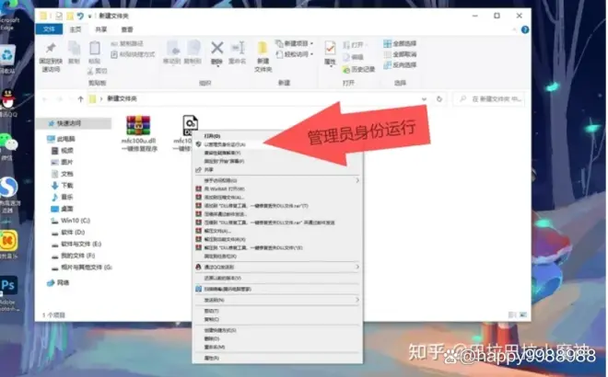
Task: Click the Delete (red X) ribbon icon
Action: [x=217, y=49]
